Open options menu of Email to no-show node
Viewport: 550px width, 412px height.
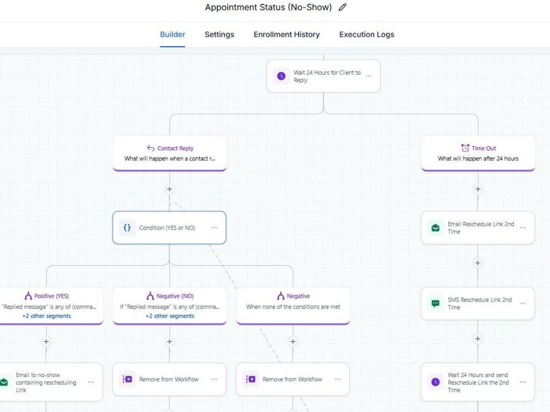(91, 382)
